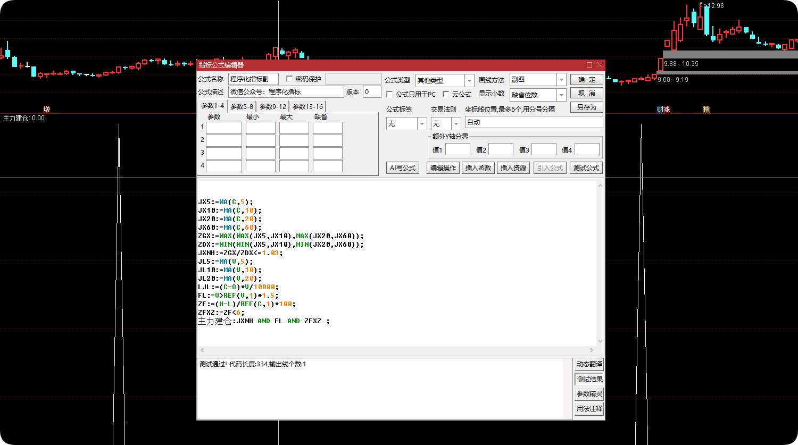Save formula using 另存为 button
The width and height of the screenshot is (798, 445).
click(587, 107)
